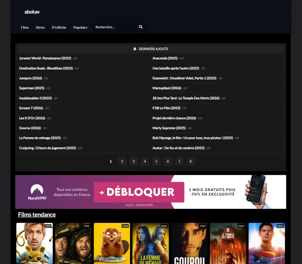This screenshot has width=302, height=264.
Task: Click the HD badge next to Jurassic World : Renaissance
Action: tap(75, 58)
